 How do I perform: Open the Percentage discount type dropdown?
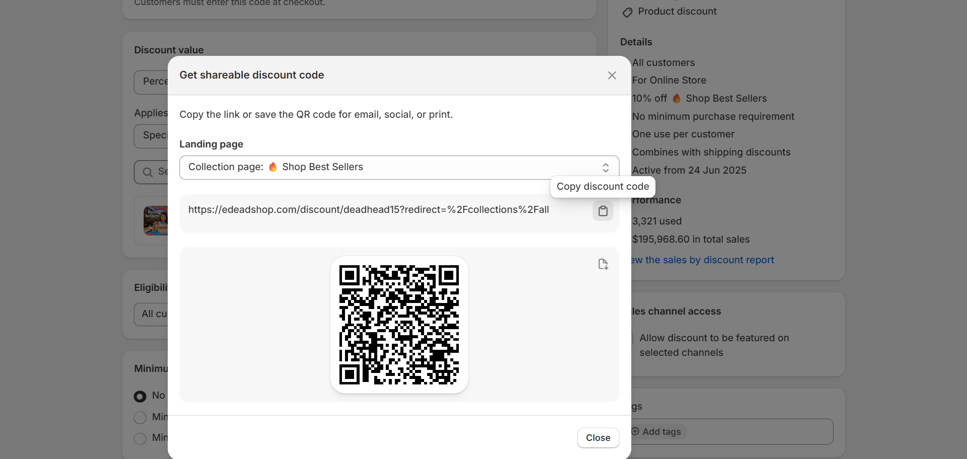coord(151,82)
